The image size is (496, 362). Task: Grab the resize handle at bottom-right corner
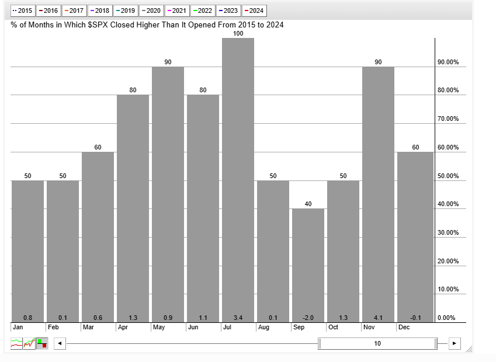pos(469,349)
